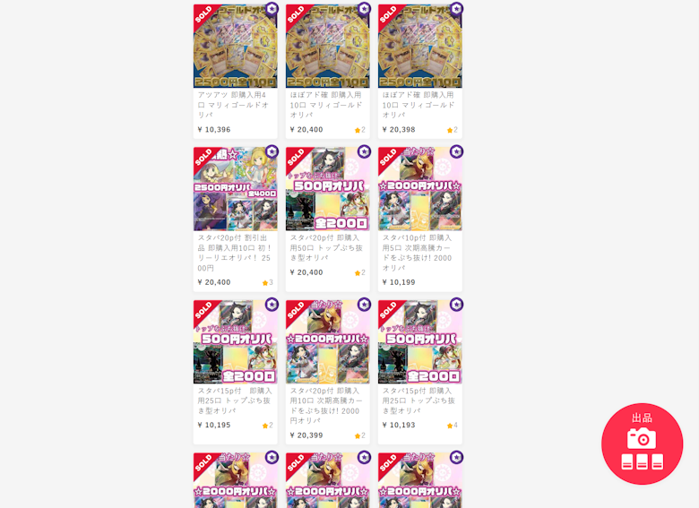Click the star count 4 on the ¥10,193 listing
This screenshot has height=508, width=699.
(x=453, y=426)
